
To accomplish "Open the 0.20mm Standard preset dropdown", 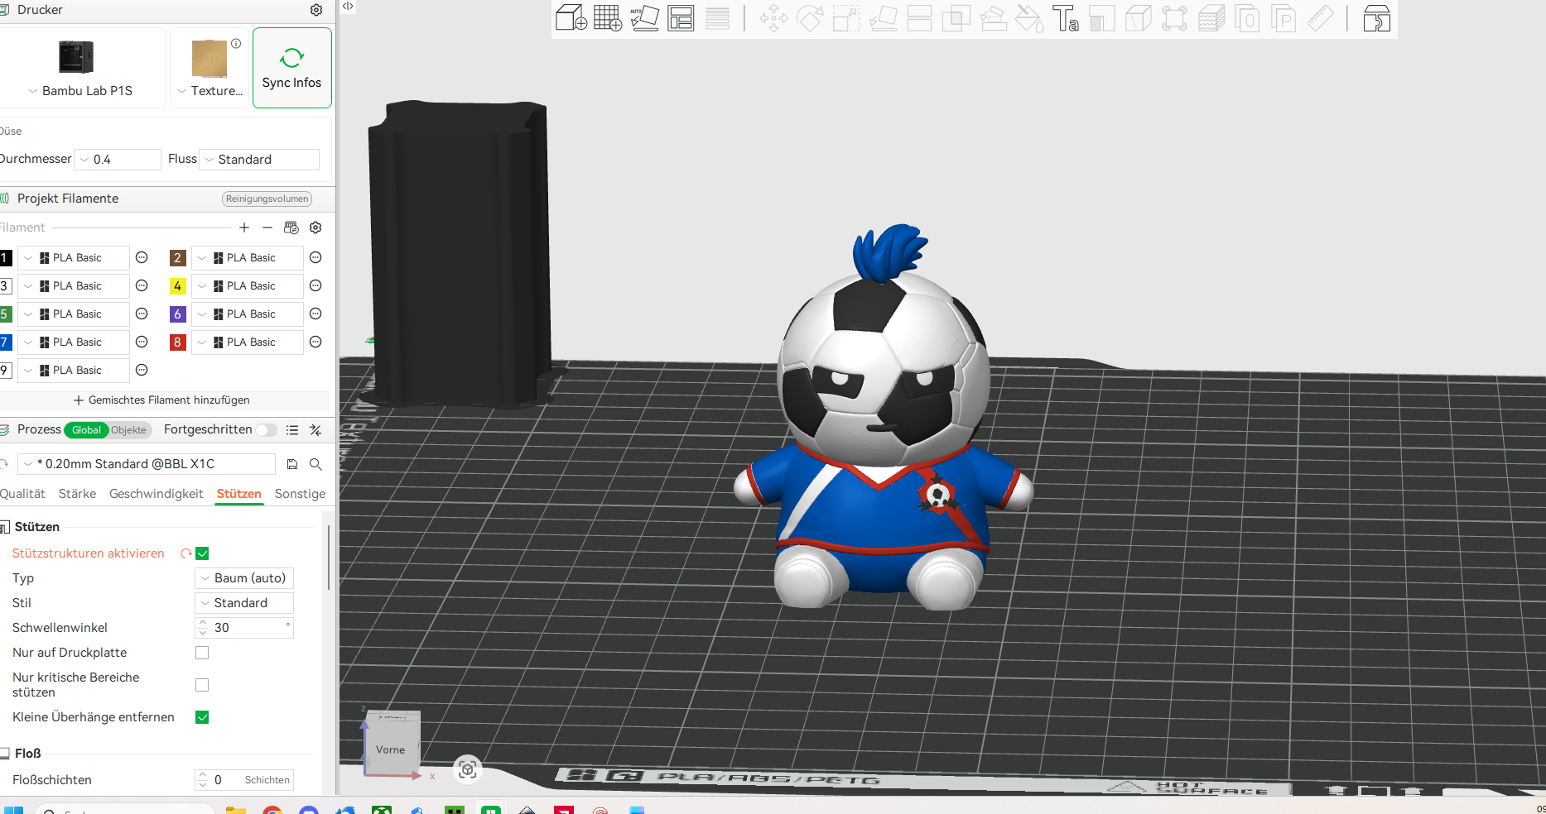I will tap(147, 464).
